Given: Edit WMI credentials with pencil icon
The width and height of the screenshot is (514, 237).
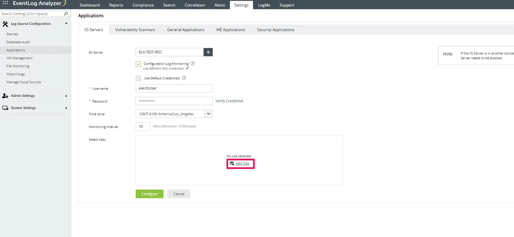Looking at the screenshot, I should pos(187,68).
